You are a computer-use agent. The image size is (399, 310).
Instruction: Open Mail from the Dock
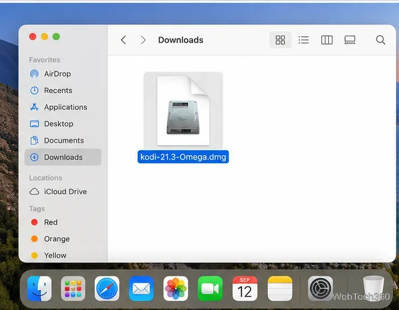pyautogui.click(x=141, y=288)
